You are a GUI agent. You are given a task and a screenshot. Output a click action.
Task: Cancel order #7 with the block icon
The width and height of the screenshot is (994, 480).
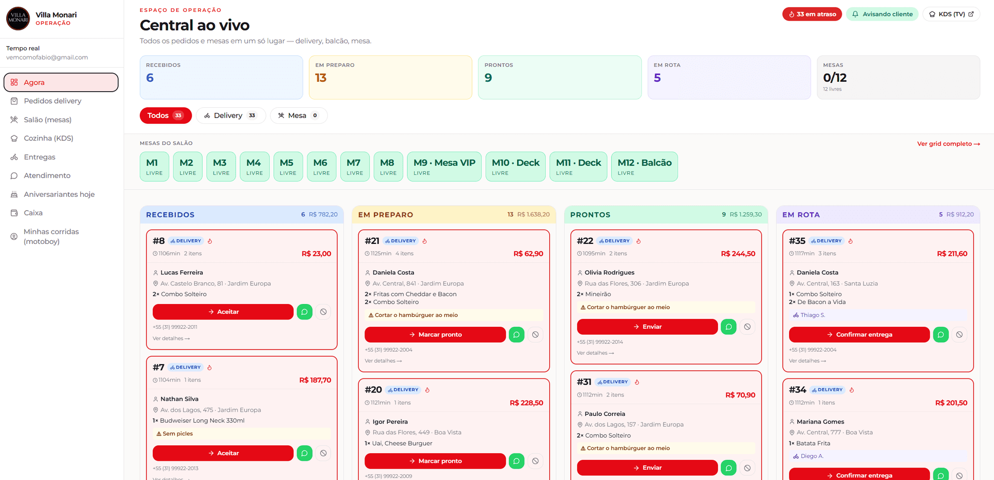323,453
